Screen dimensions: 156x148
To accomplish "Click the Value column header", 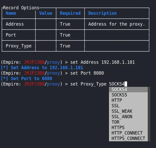I will (x=46, y=13).
